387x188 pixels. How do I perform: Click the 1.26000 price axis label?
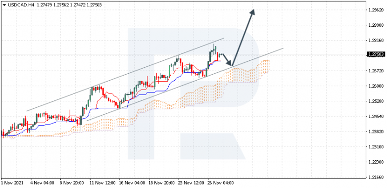point(376,86)
